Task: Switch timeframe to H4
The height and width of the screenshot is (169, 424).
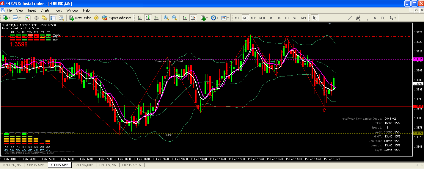Action: coord(278,18)
